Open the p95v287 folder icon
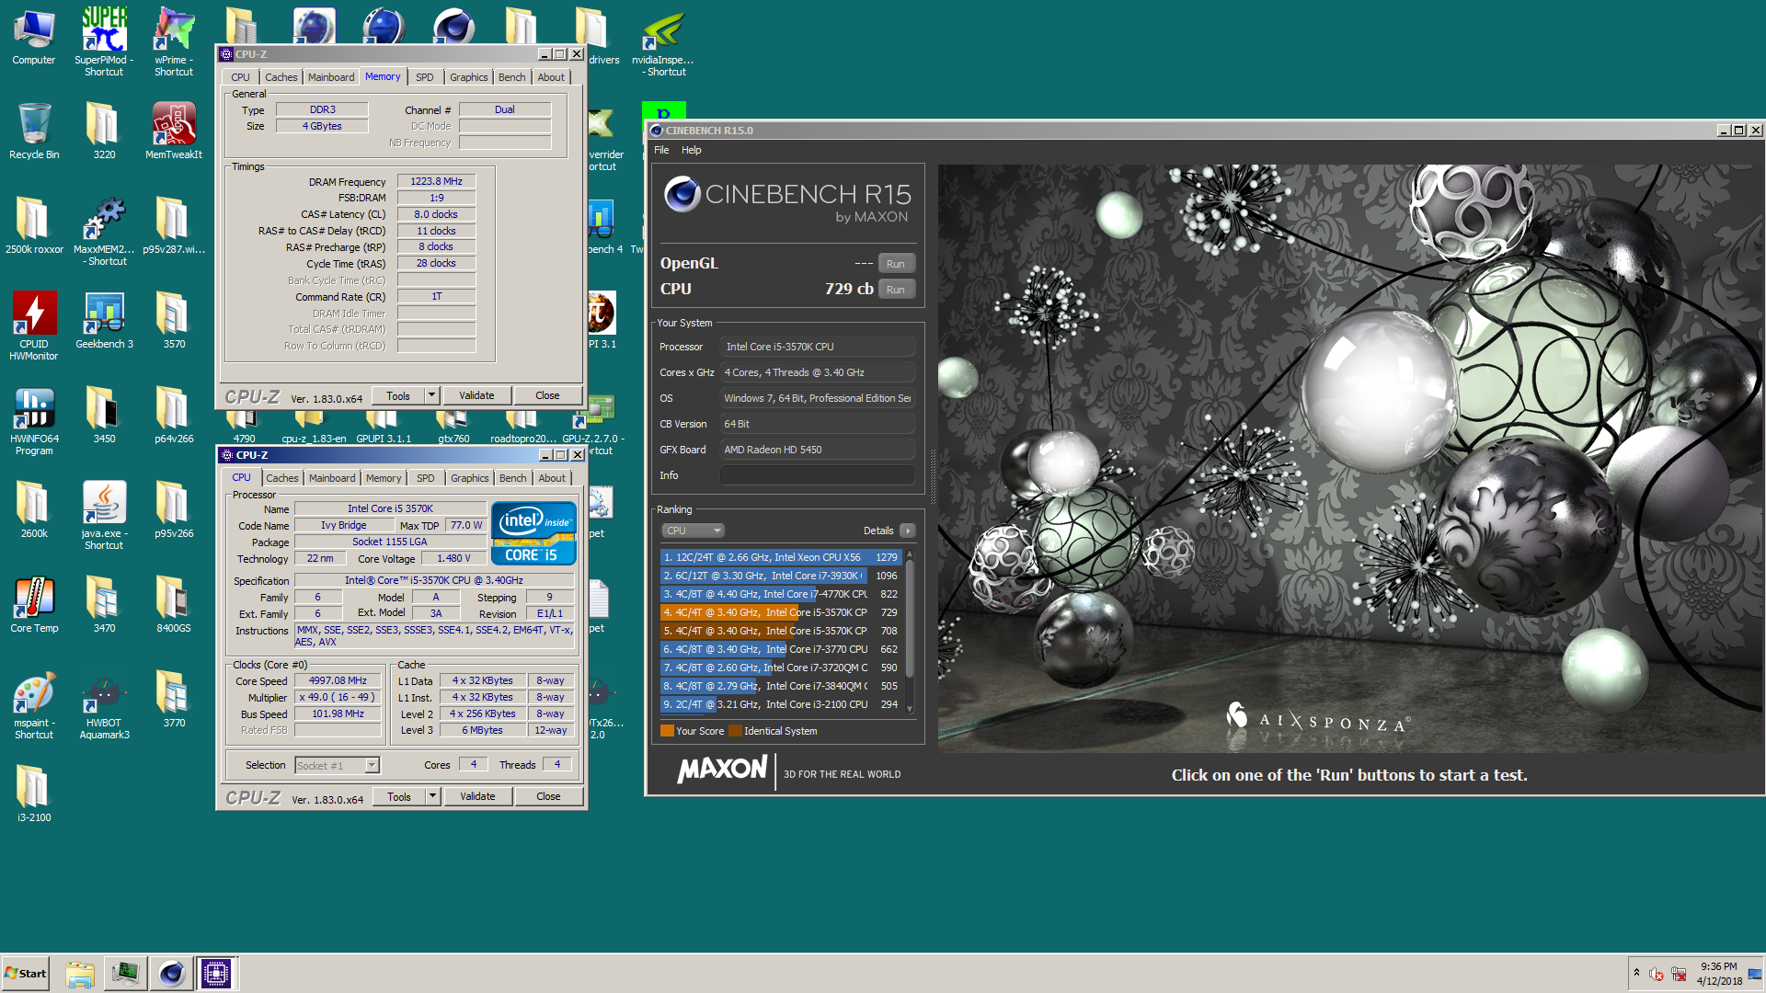 (x=174, y=226)
